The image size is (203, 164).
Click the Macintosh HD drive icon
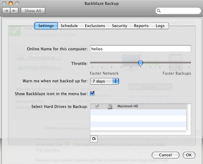coord(110,107)
